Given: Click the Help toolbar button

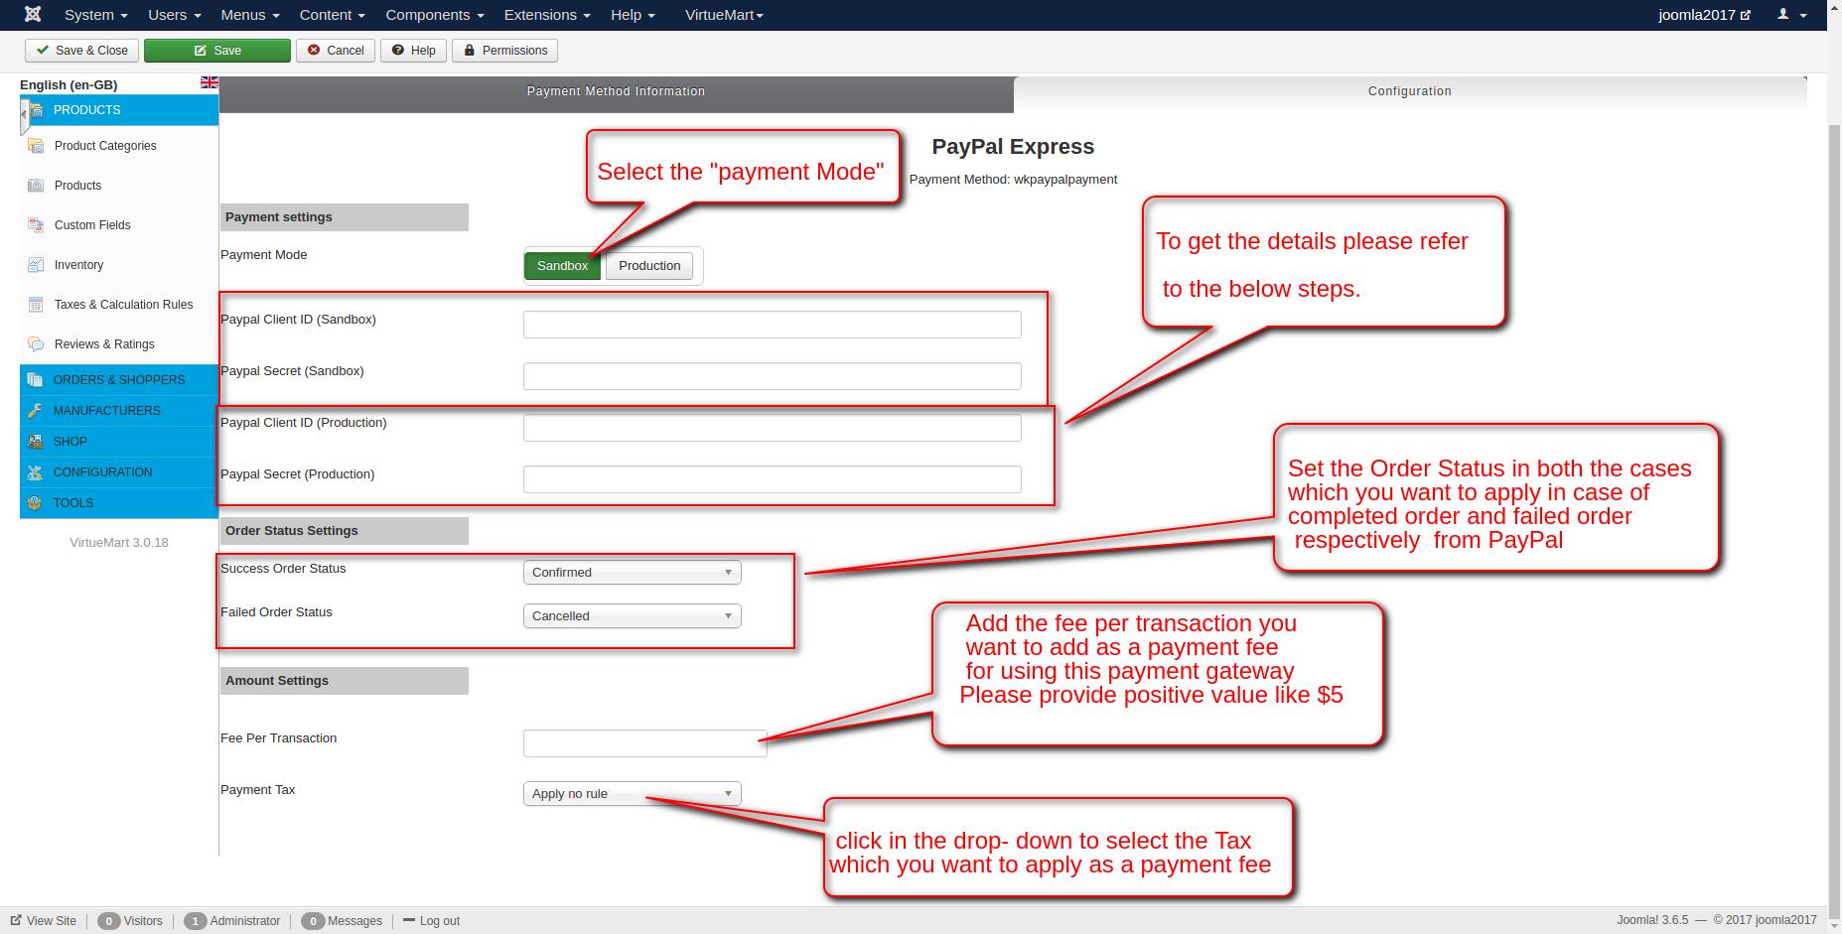Looking at the screenshot, I should click(x=413, y=51).
